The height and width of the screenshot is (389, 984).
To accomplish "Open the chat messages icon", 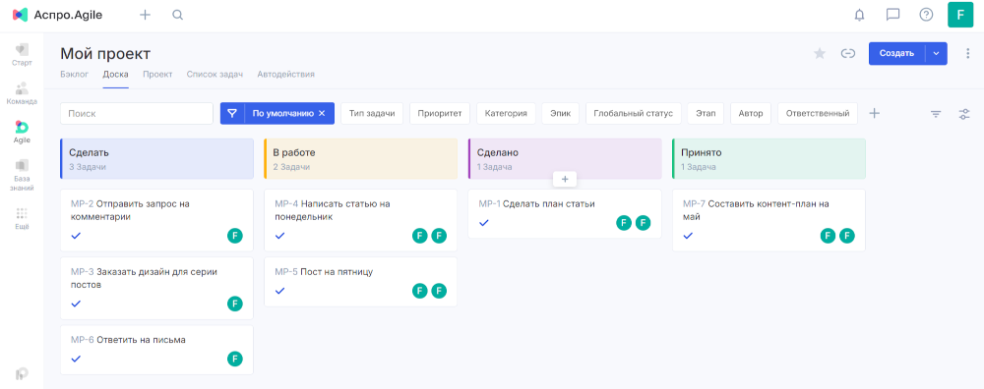I will tap(892, 15).
